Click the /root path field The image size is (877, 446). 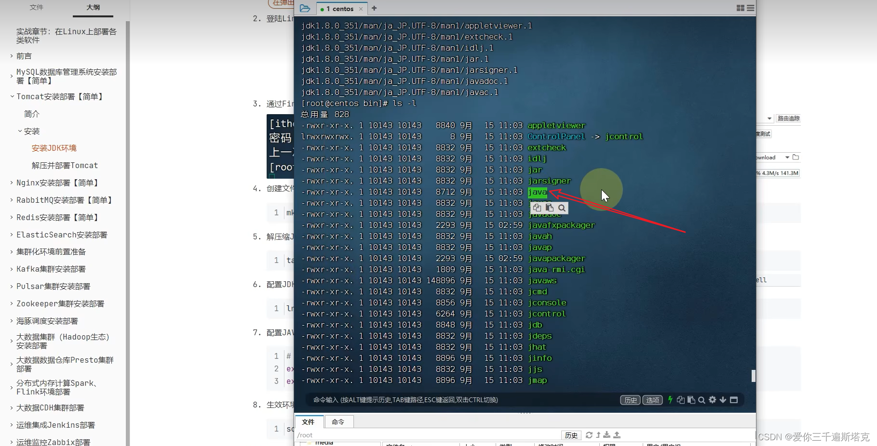tap(428, 435)
